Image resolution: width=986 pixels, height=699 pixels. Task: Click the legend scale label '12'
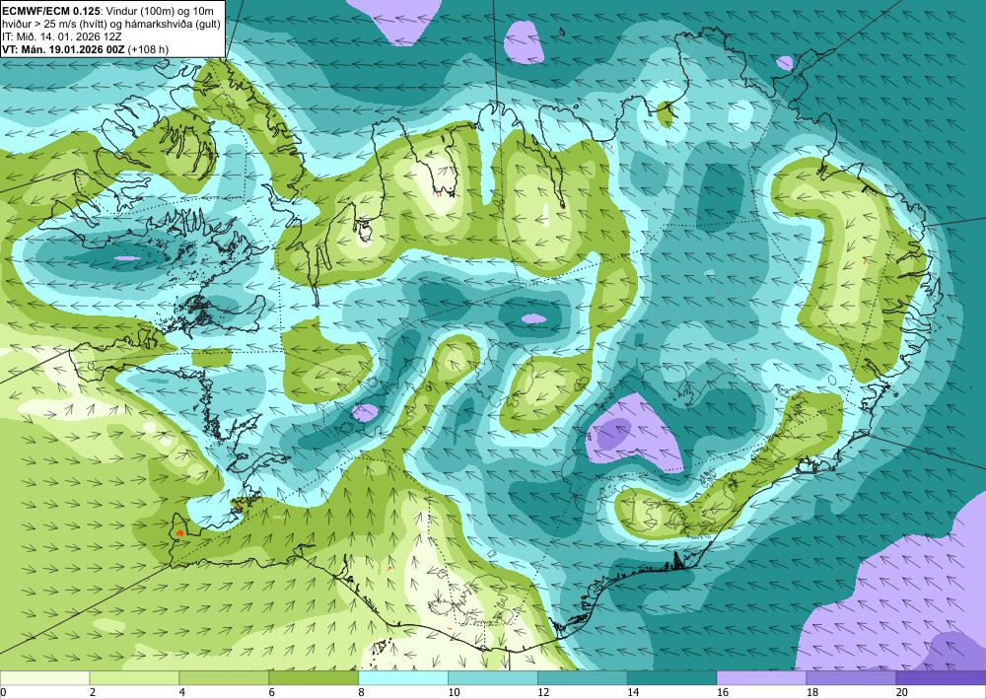click(543, 692)
